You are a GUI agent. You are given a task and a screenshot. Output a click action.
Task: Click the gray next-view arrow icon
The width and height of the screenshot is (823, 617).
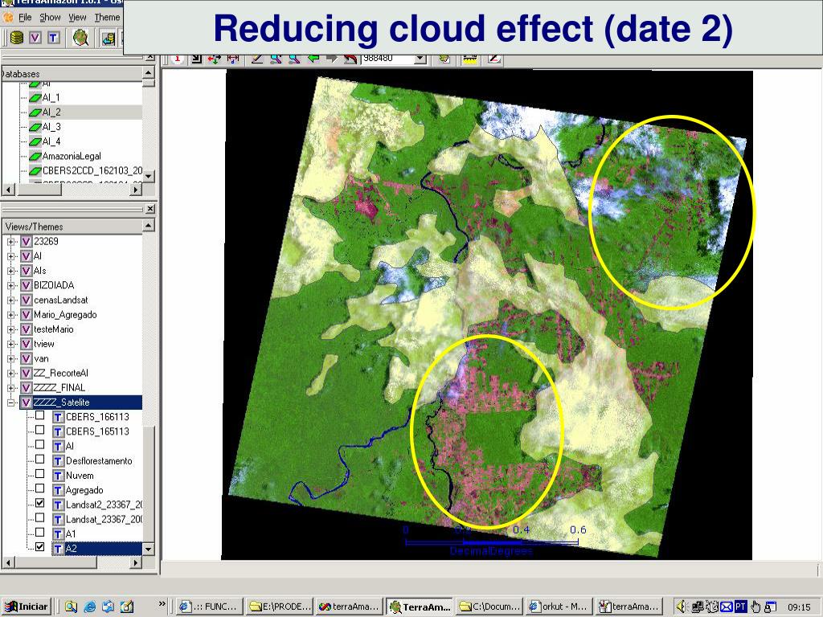[x=332, y=59]
